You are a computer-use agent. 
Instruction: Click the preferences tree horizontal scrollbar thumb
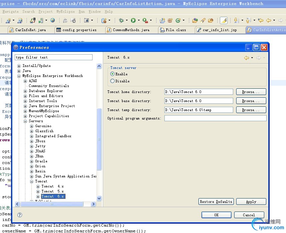(x=52, y=204)
